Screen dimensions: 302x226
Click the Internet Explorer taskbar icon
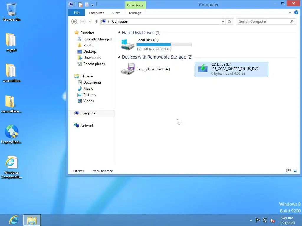pyautogui.click(x=14, y=220)
